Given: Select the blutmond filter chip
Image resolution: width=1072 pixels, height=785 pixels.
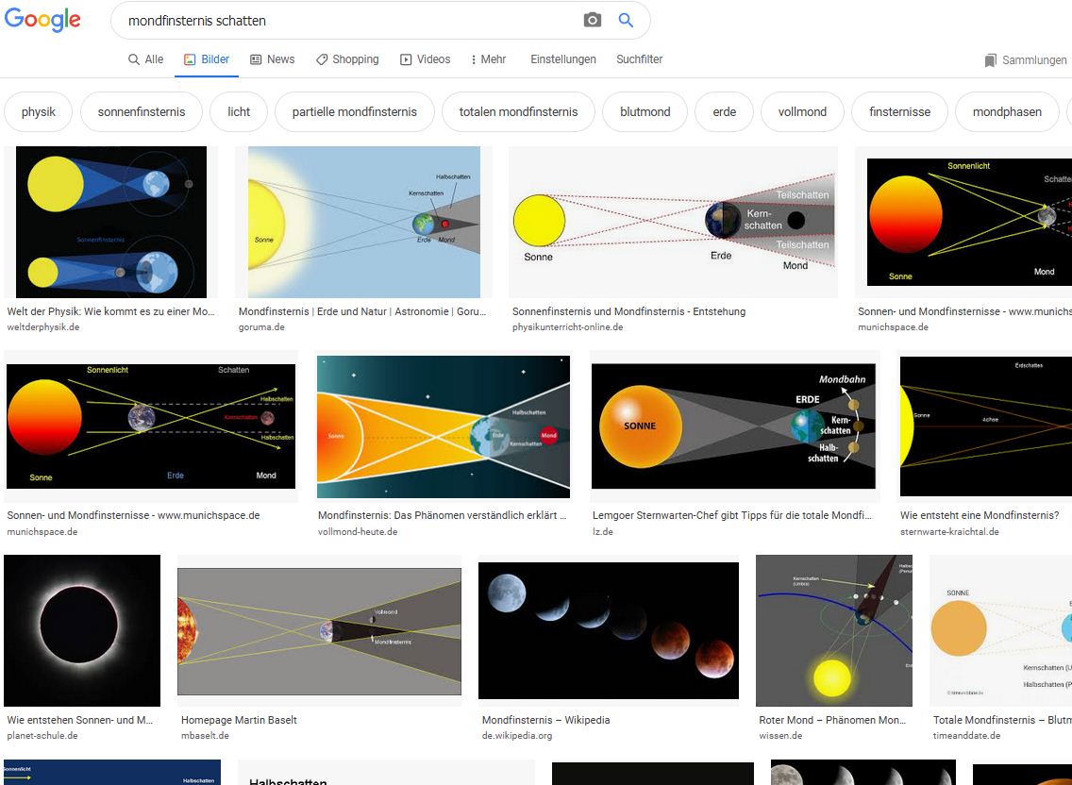Looking at the screenshot, I should coord(645,111).
